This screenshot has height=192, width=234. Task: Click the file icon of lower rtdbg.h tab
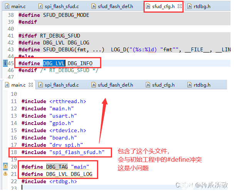coord(189,85)
